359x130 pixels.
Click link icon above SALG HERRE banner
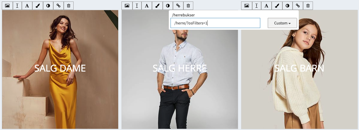click(x=178, y=6)
